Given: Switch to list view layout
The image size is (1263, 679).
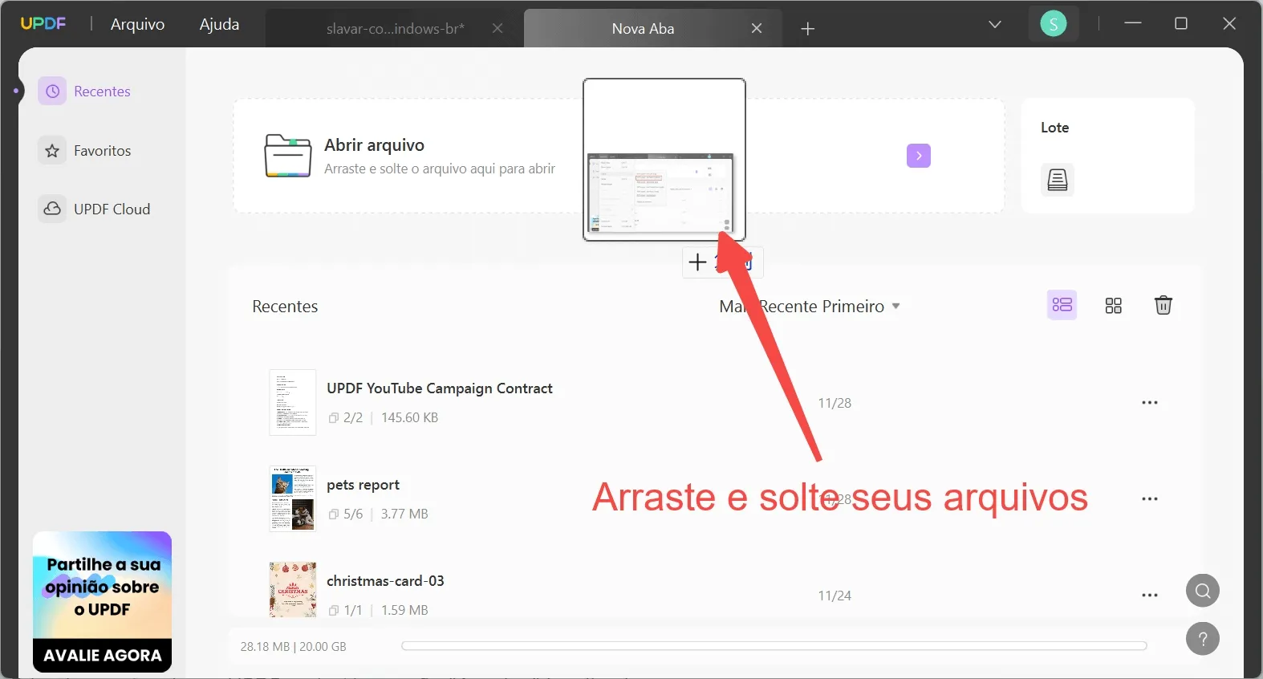Looking at the screenshot, I should 1062,305.
